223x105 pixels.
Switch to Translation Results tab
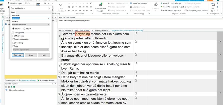(47, 80)
